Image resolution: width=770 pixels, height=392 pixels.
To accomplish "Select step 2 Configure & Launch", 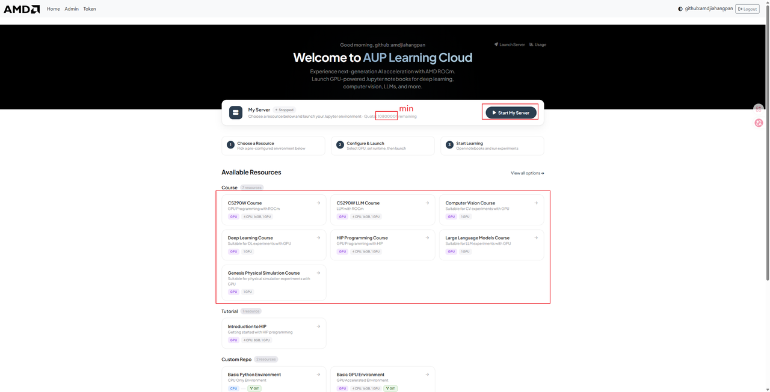I will (383, 145).
